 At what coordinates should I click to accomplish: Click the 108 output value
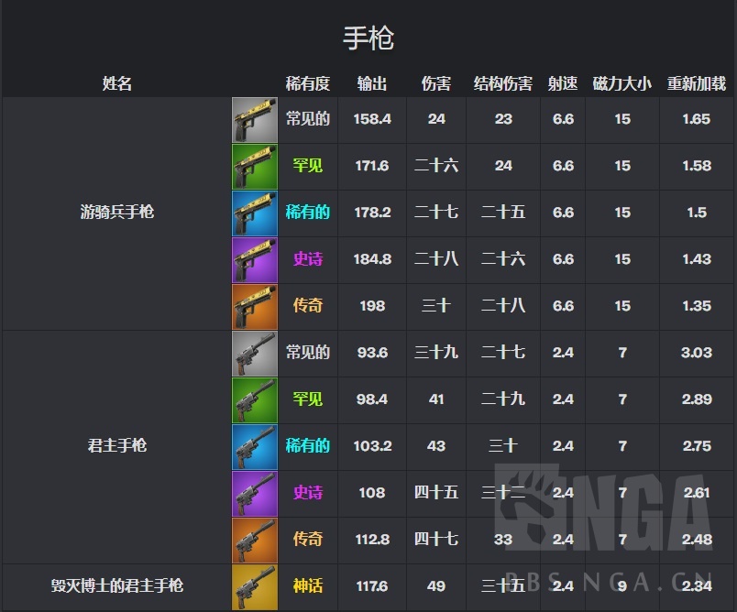tap(372, 493)
